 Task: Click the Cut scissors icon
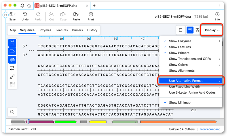52,14
